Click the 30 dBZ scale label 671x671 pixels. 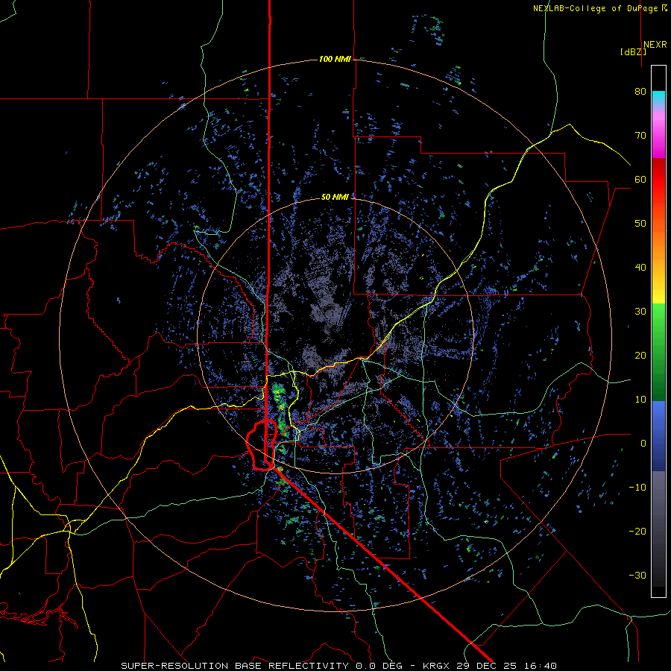point(640,312)
